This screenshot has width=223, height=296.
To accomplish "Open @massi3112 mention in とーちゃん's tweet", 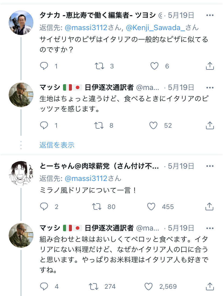I will click(86, 178).
